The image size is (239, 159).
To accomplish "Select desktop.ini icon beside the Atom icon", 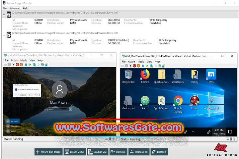I will point(128,103).
